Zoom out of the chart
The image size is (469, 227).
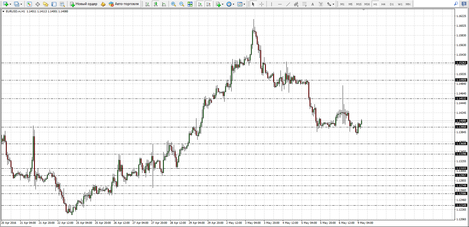click(x=182, y=4)
